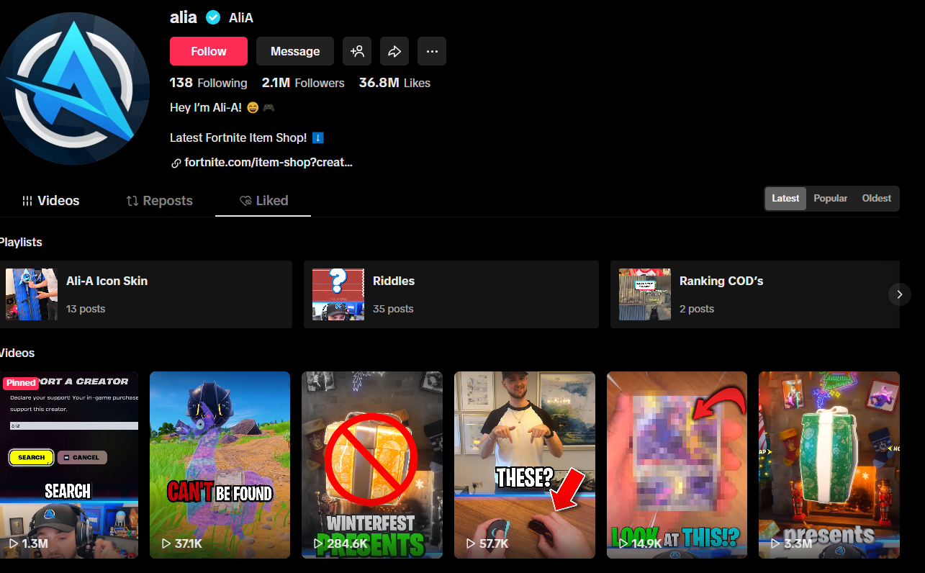Switch sorting to Oldest
Screen dimensions: 925x573
click(x=876, y=198)
